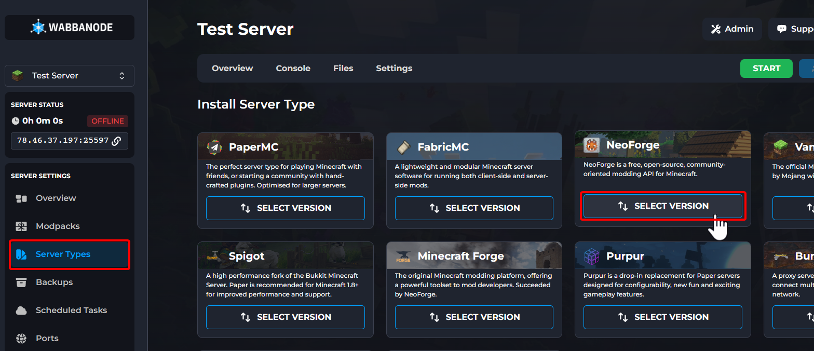Open the Admin button
814x351 pixels.
[732, 29]
